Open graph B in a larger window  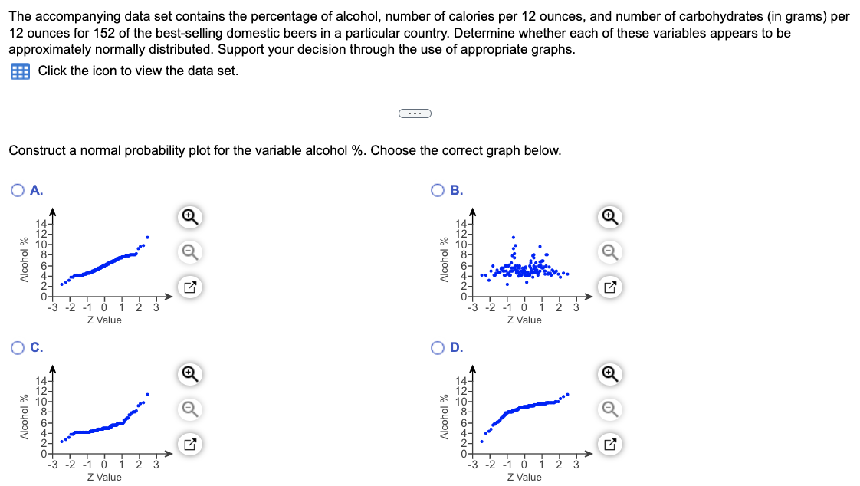coord(609,287)
